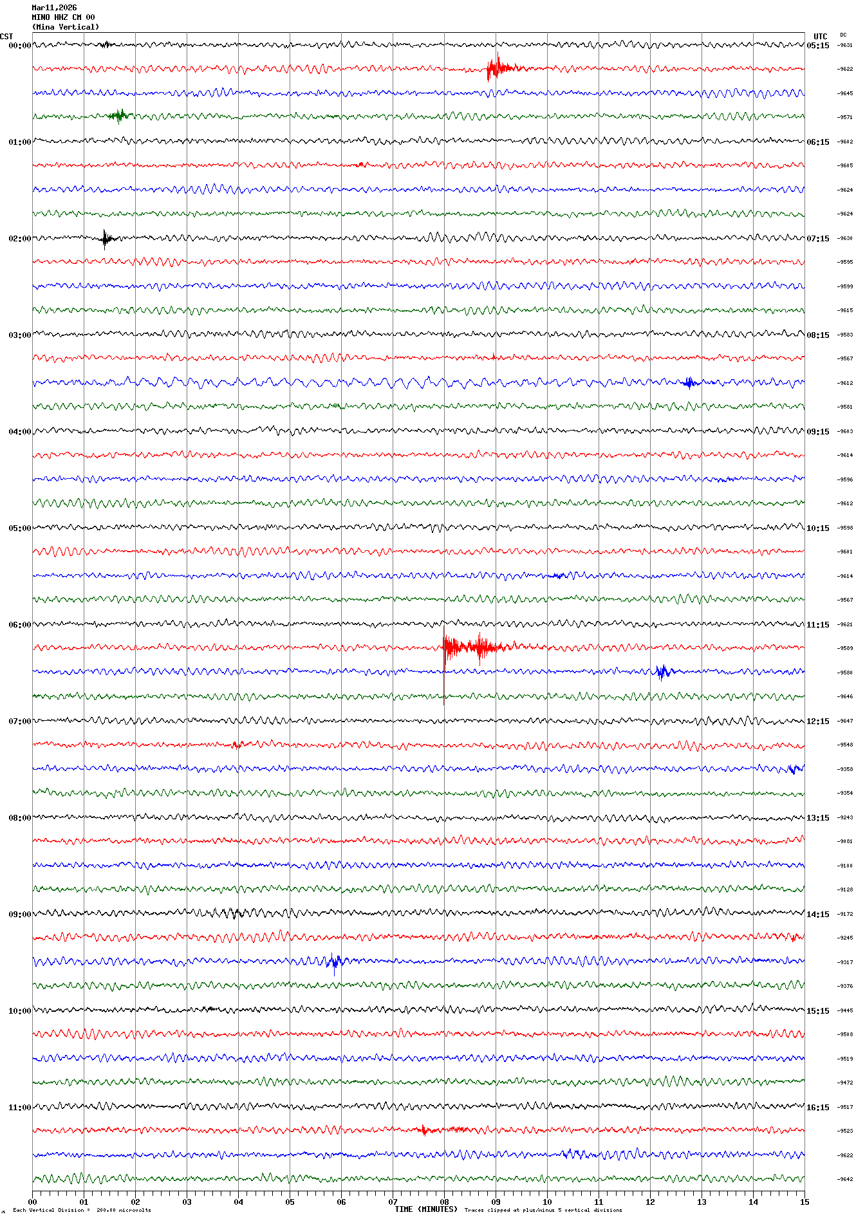Select the 05:00 CST row label

click(19, 528)
